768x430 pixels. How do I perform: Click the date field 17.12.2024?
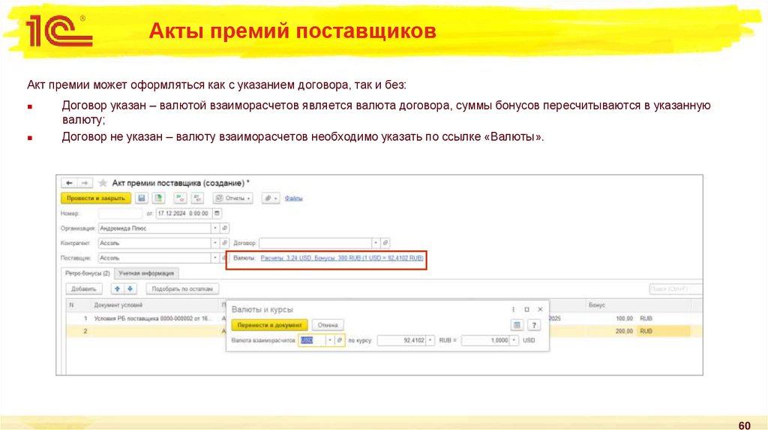184,214
